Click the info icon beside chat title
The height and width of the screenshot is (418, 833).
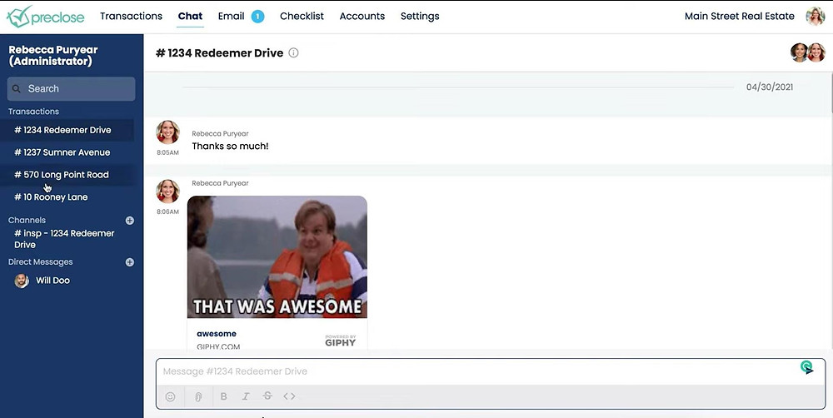(x=293, y=52)
